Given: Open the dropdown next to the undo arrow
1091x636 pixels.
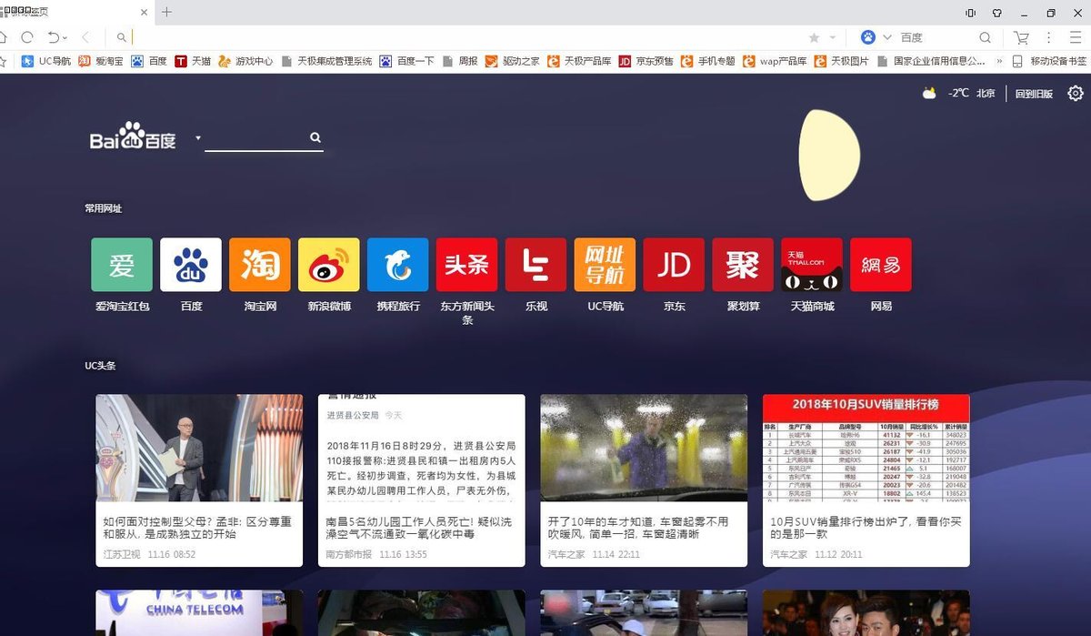Looking at the screenshot, I should (x=65, y=38).
